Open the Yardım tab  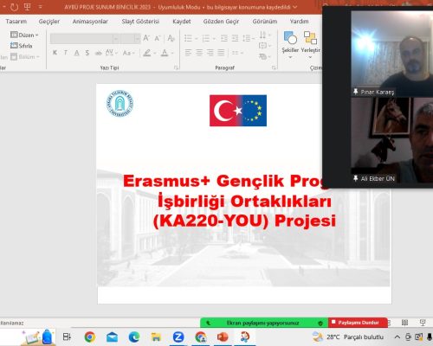coord(299,22)
